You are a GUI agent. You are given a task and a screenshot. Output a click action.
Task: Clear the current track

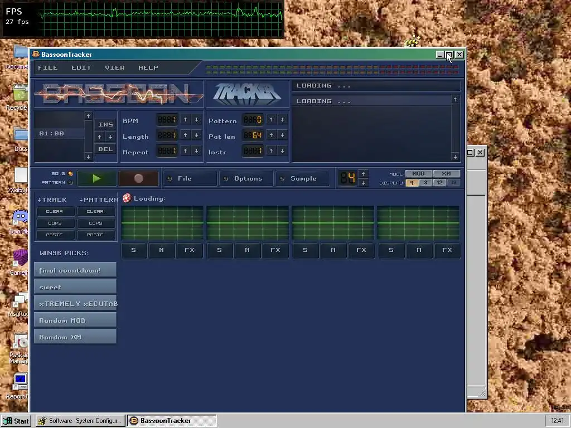pos(55,211)
